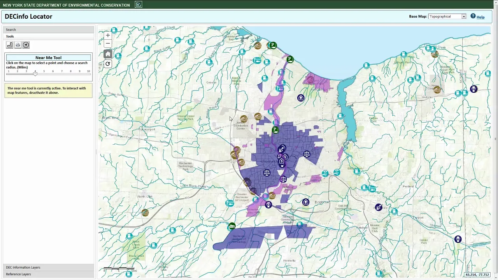Expand the Reference Layers section
Viewport: 498px width, 280px height.
coord(49,274)
